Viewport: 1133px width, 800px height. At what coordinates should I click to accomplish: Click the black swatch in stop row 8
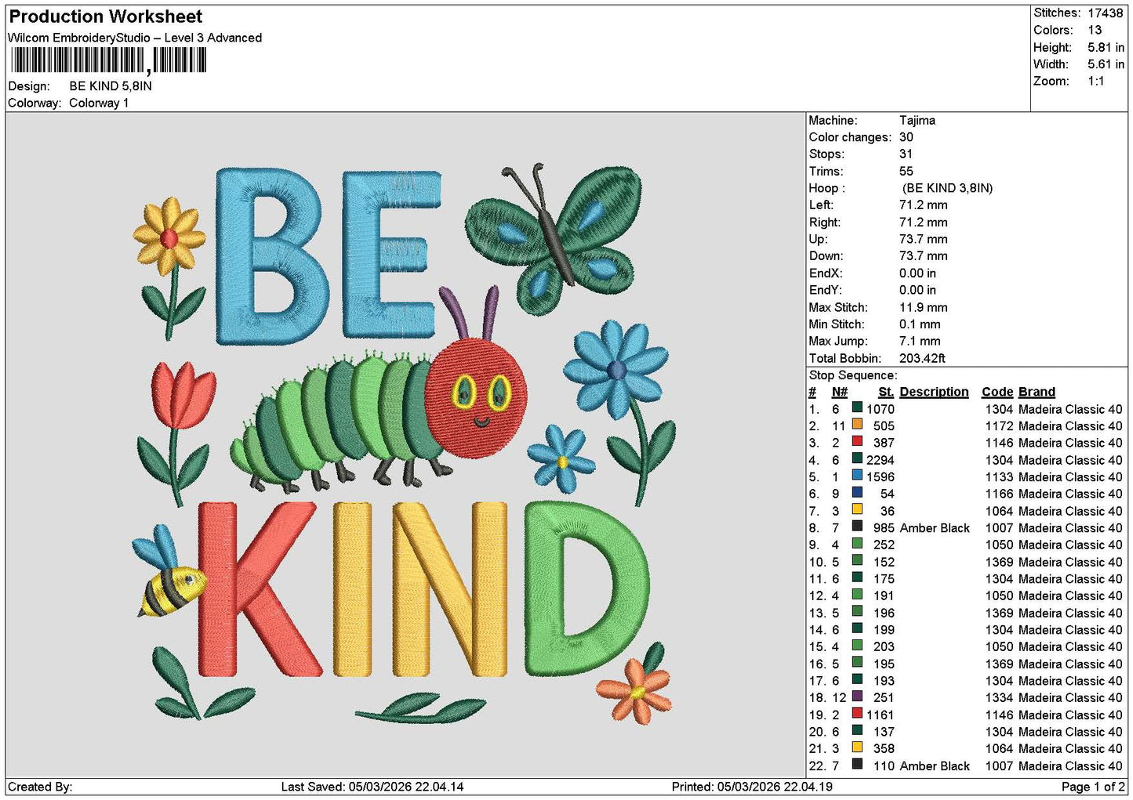[858, 527]
